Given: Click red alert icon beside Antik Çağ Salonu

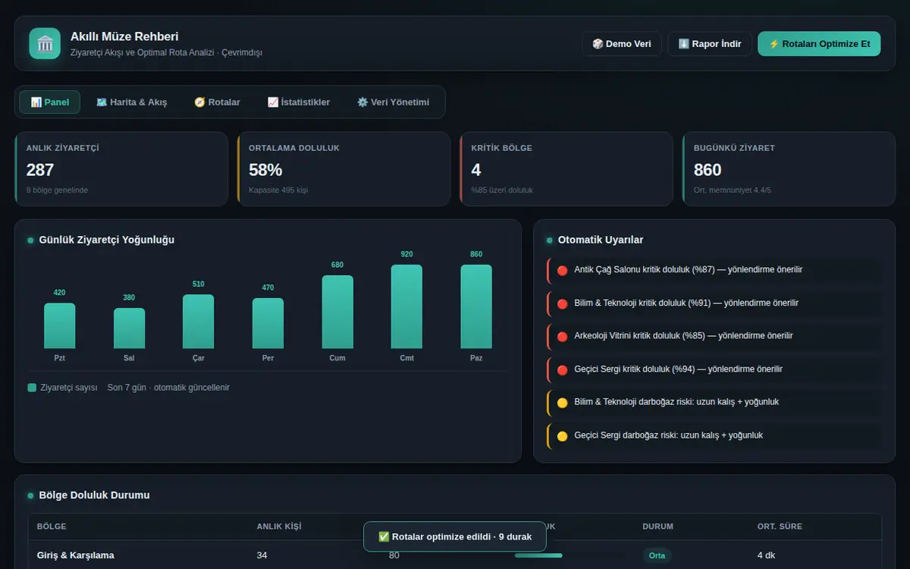Looking at the screenshot, I should click(x=562, y=270).
